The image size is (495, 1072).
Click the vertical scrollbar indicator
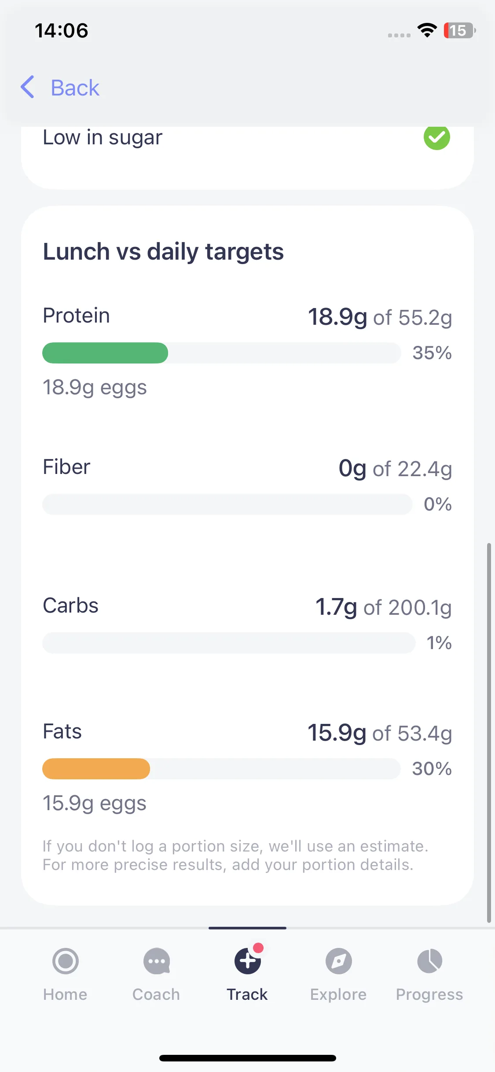click(488, 733)
